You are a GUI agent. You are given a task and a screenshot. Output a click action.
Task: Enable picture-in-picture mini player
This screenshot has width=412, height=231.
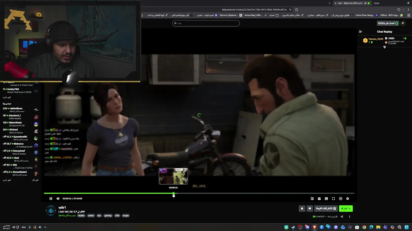(x=312, y=199)
